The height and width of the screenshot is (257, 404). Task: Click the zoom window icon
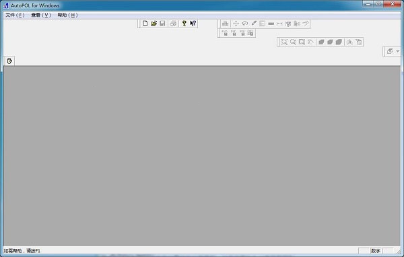tap(302, 42)
